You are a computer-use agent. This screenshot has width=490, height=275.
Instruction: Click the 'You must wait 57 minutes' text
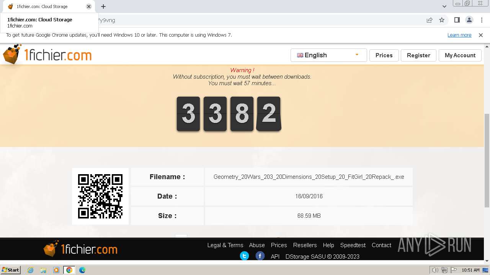[x=242, y=83]
